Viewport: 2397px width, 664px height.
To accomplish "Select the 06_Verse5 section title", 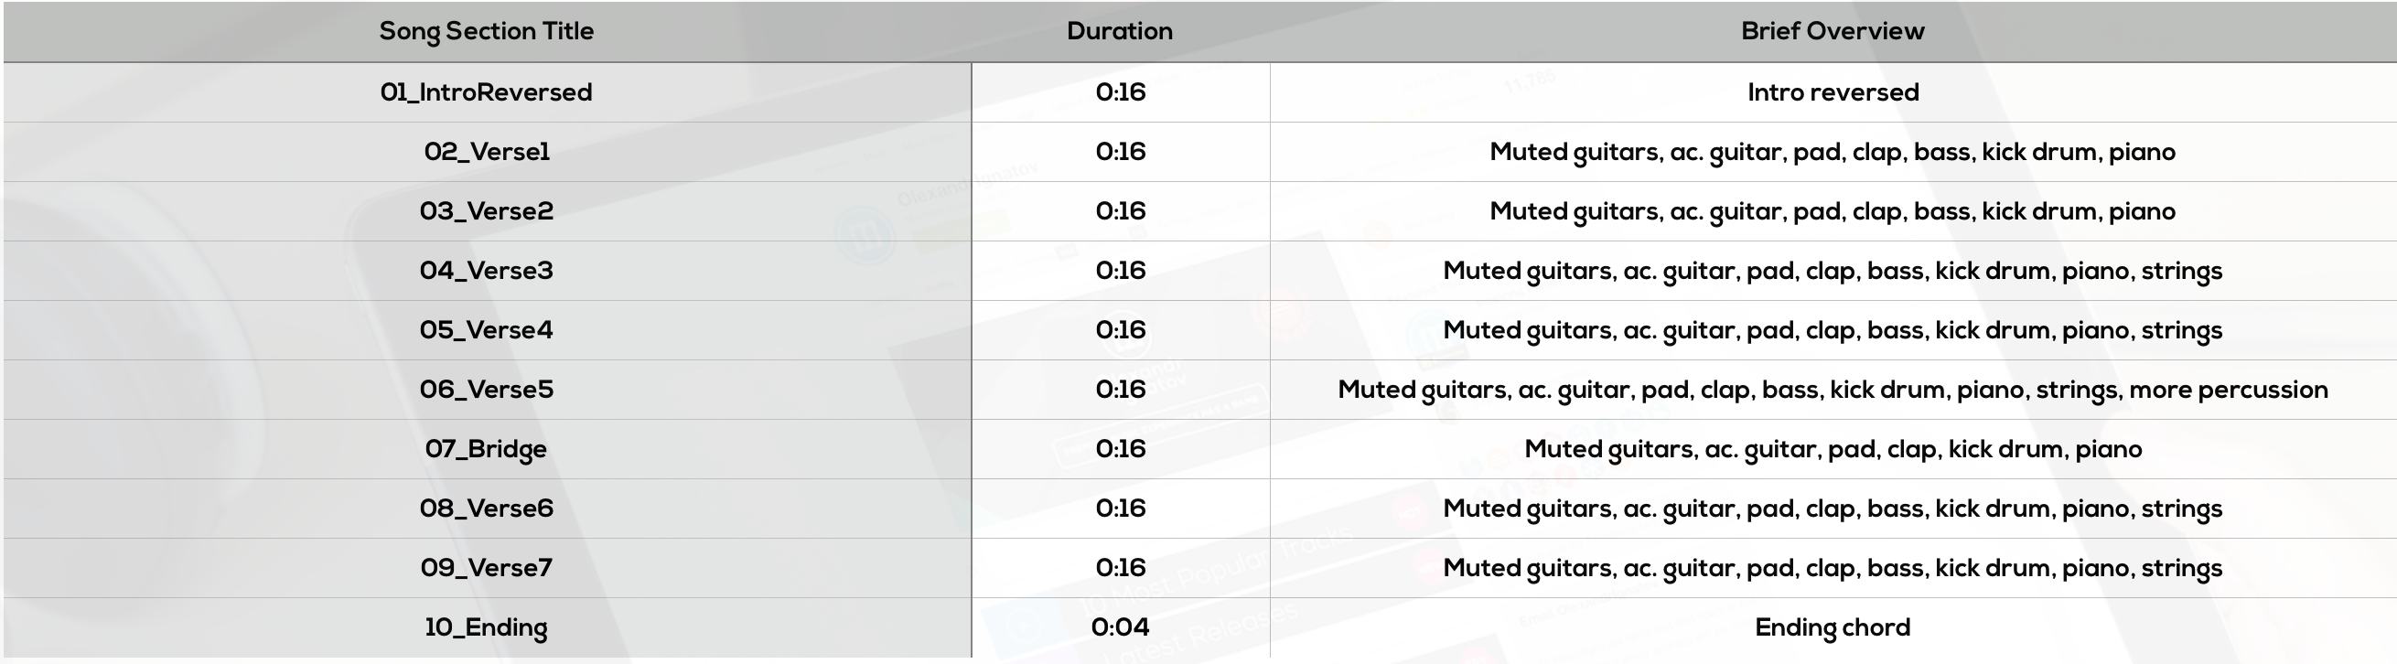I will (x=486, y=390).
